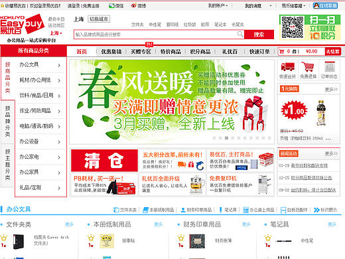Viewport: 345px width, 259px height.
Task: Click the shopping cart icon
Action: (x=282, y=52)
